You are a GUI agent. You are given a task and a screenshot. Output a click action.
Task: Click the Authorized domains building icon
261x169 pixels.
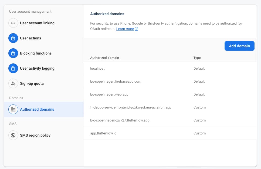[x=13, y=109]
